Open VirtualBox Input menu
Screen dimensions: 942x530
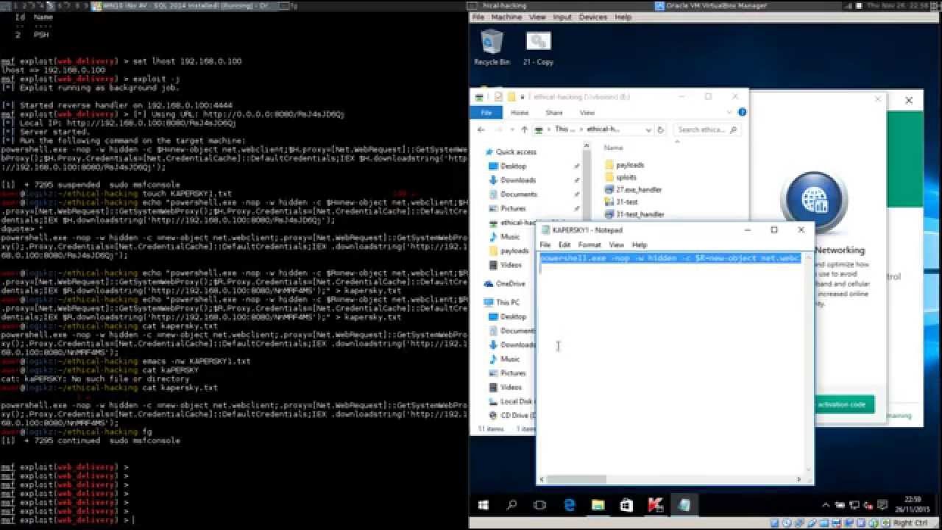[562, 17]
